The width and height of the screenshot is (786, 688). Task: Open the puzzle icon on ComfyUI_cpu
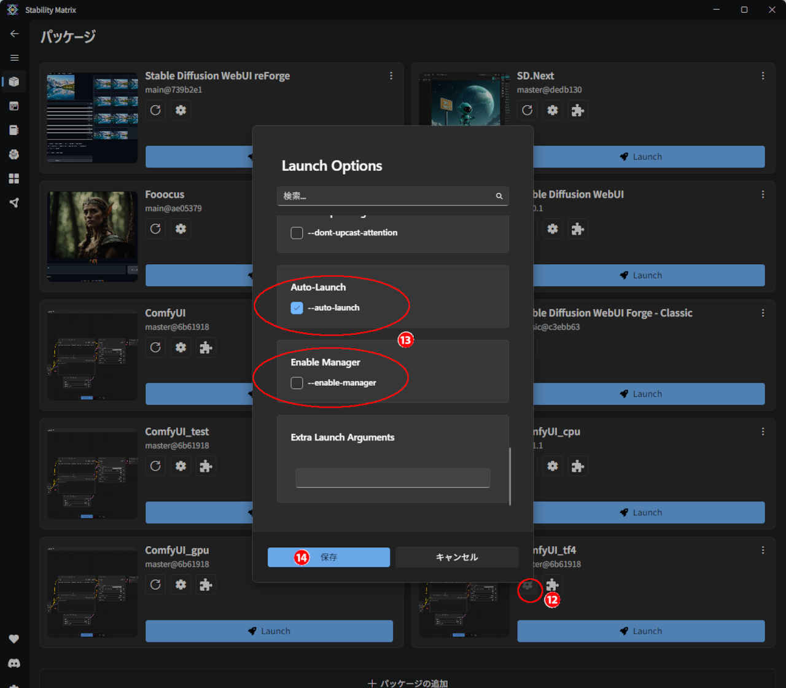577,466
